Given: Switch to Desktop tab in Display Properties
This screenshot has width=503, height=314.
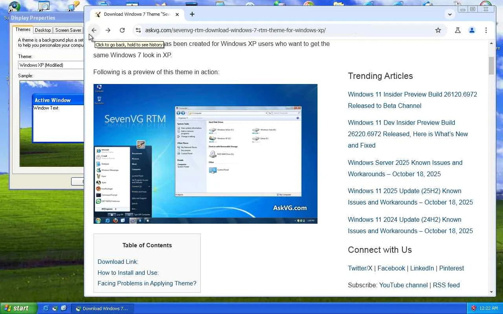Looking at the screenshot, I should pyautogui.click(x=43, y=30).
